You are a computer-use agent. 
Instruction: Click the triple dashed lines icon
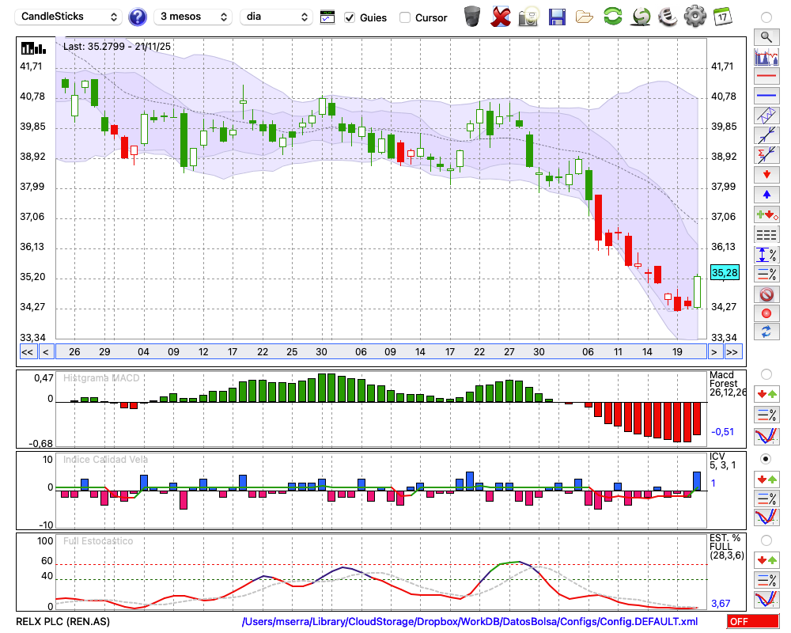point(766,234)
